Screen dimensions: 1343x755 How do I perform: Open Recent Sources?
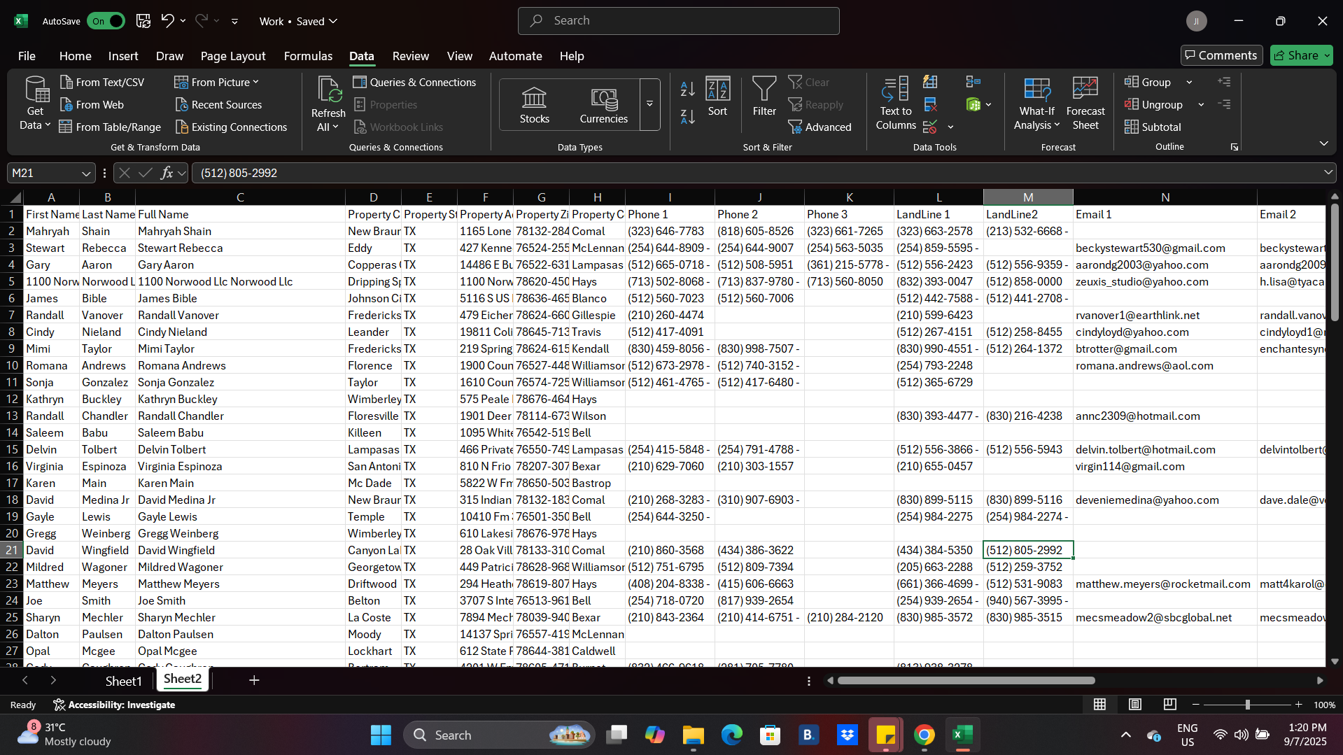[218, 105]
